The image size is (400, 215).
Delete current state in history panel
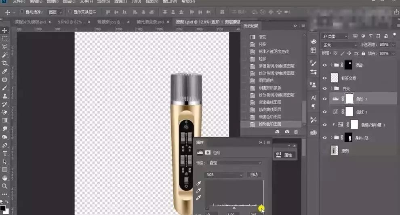click(296, 132)
